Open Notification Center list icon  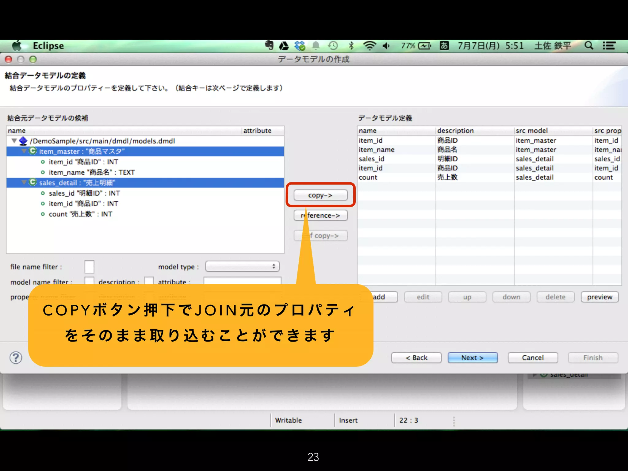point(609,46)
